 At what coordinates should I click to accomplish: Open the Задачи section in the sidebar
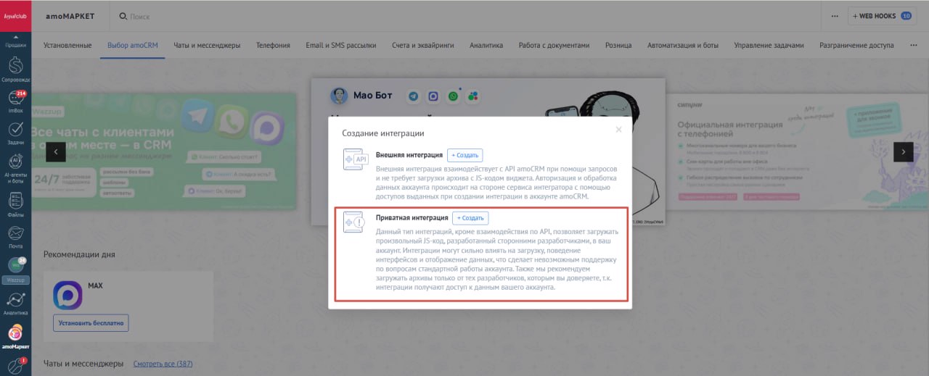(x=15, y=133)
